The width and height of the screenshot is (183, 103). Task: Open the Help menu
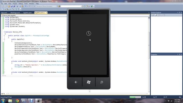[37, 4]
